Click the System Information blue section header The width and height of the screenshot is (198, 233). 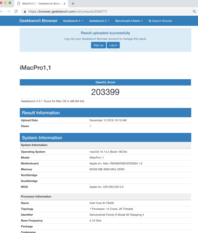[x=105, y=137]
